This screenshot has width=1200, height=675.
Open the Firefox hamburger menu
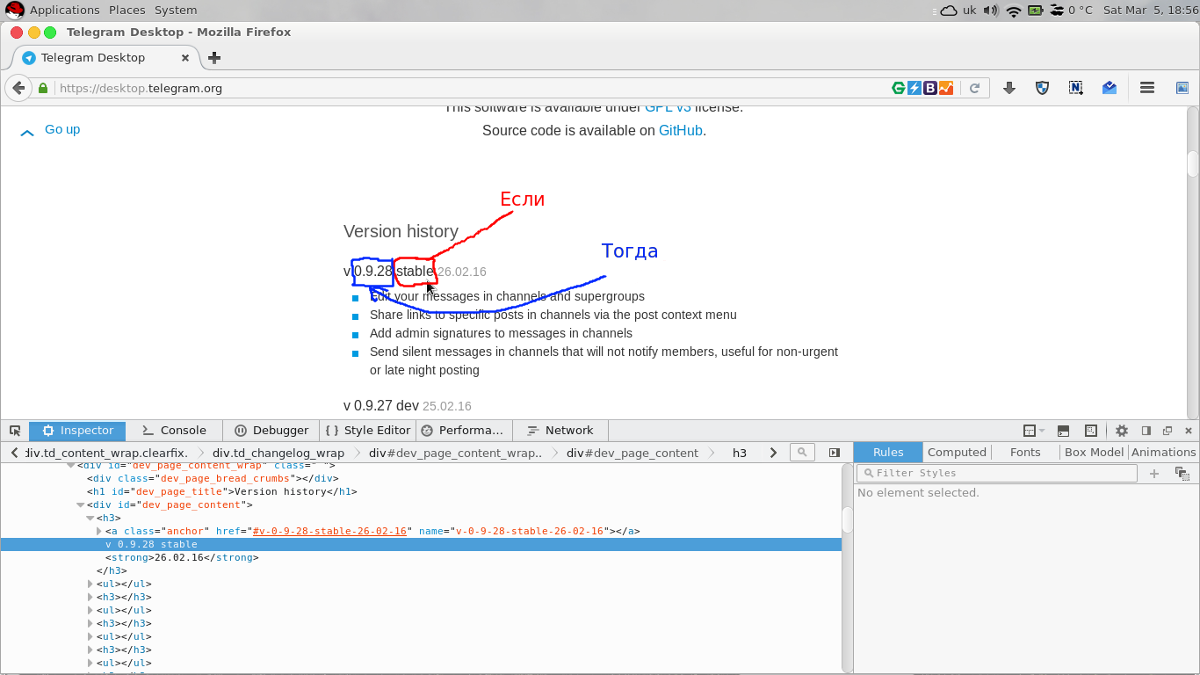point(1146,88)
